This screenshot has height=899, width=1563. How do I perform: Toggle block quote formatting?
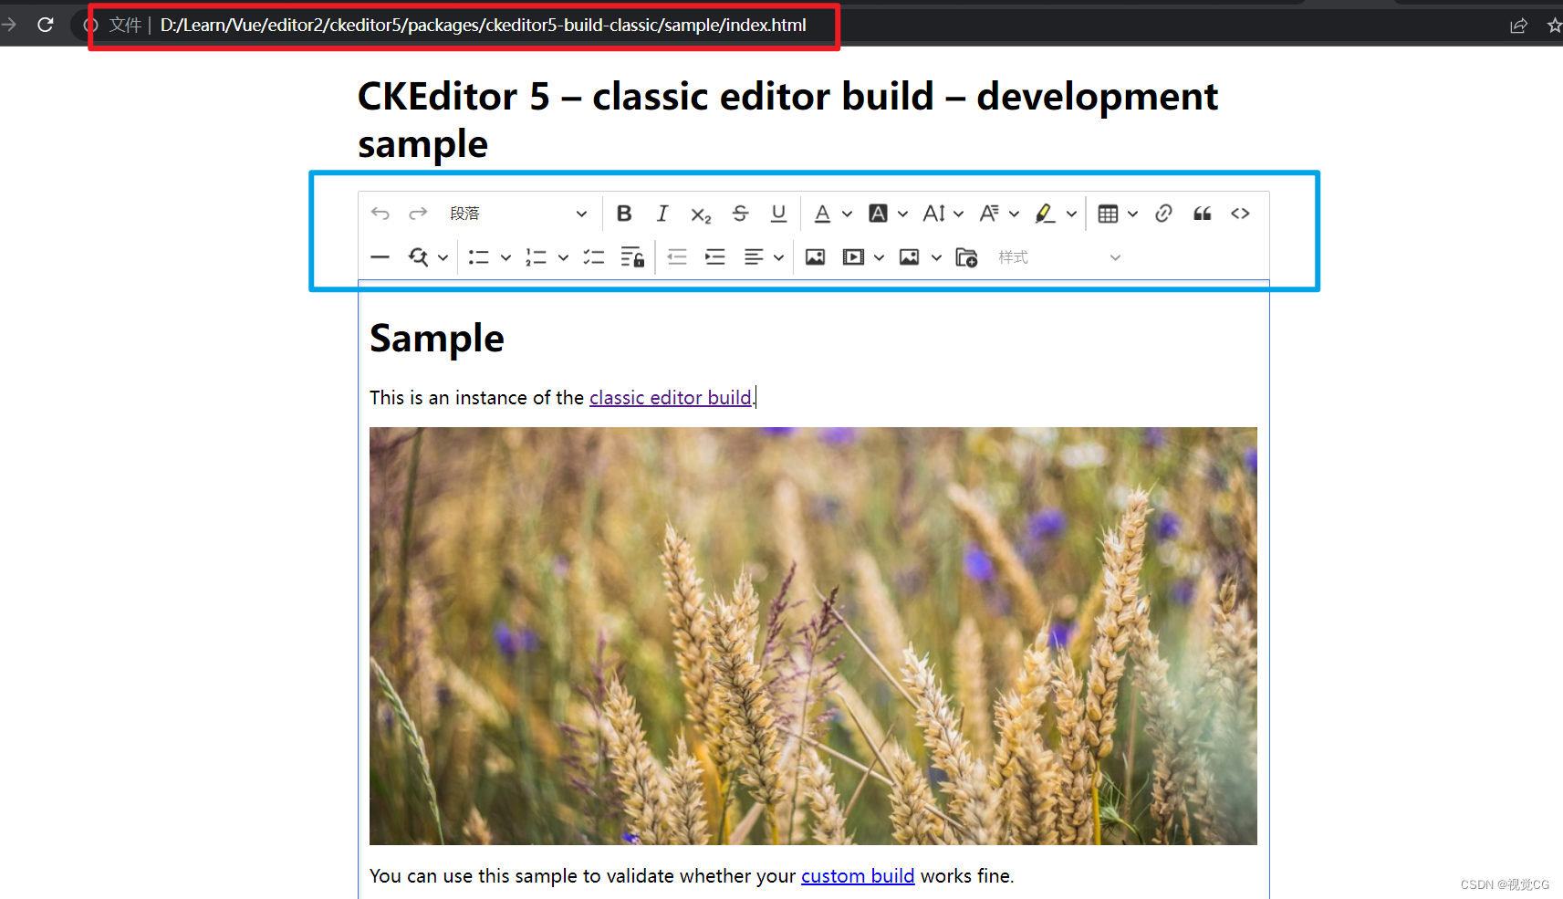[1203, 214]
